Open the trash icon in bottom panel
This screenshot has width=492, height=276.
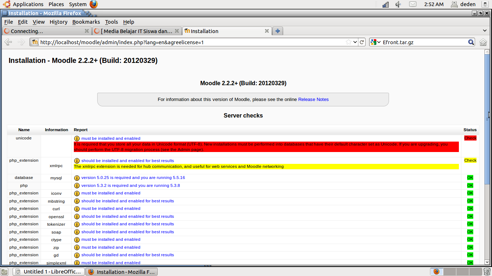point(487,272)
